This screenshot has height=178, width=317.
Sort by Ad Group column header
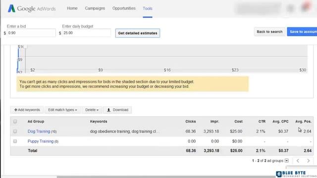(x=36, y=121)
